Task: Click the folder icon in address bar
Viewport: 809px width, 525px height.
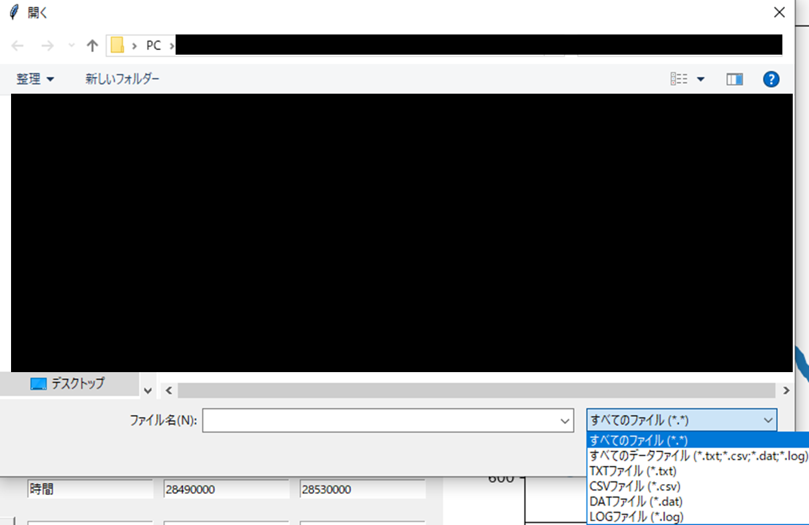Action: coord(117,46)
